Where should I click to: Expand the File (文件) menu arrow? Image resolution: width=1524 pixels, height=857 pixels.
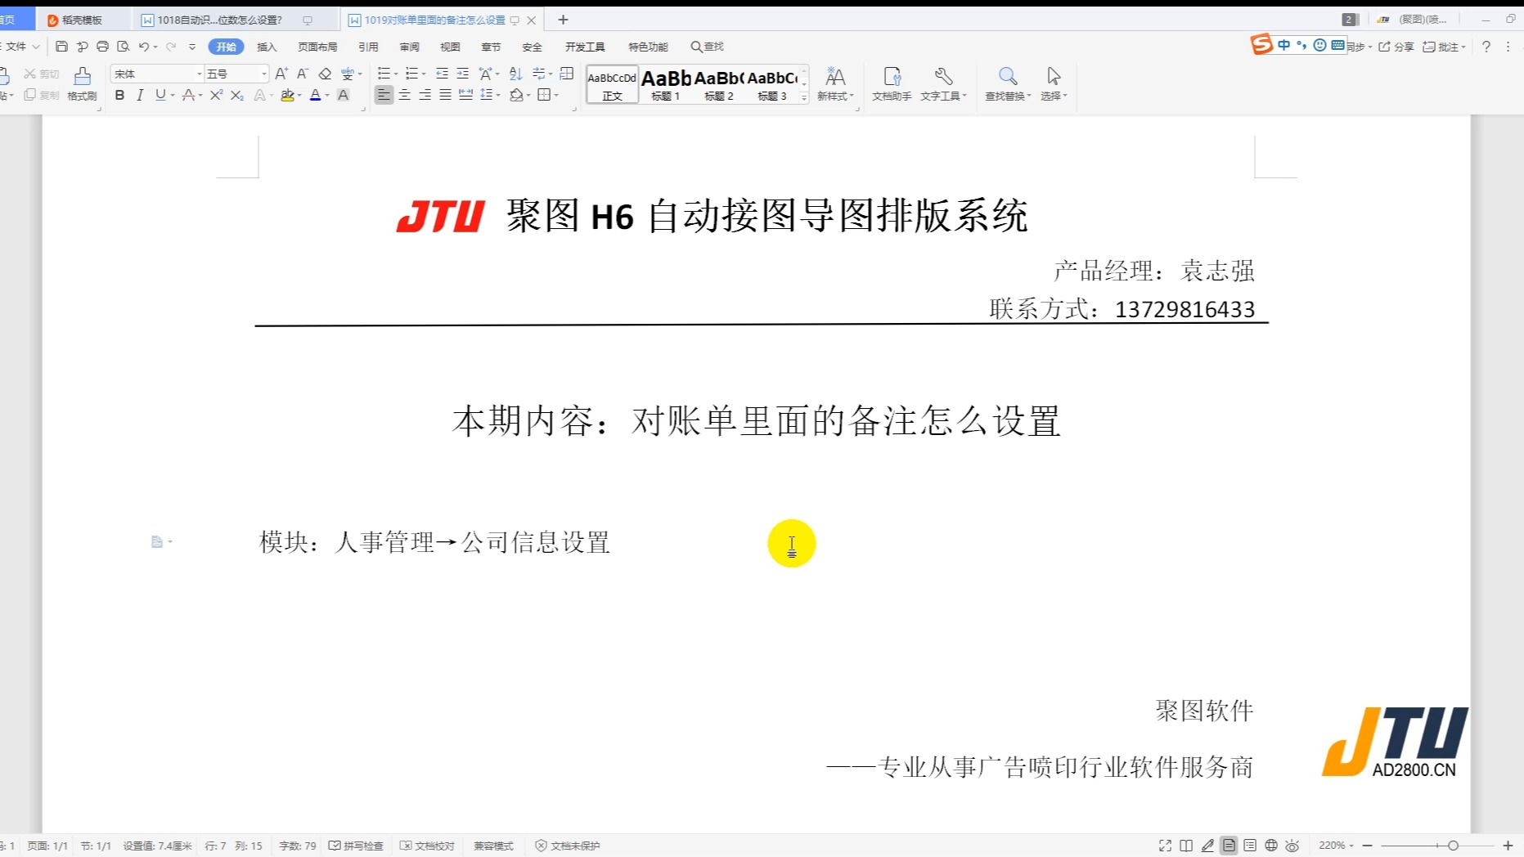click(35, 47)
